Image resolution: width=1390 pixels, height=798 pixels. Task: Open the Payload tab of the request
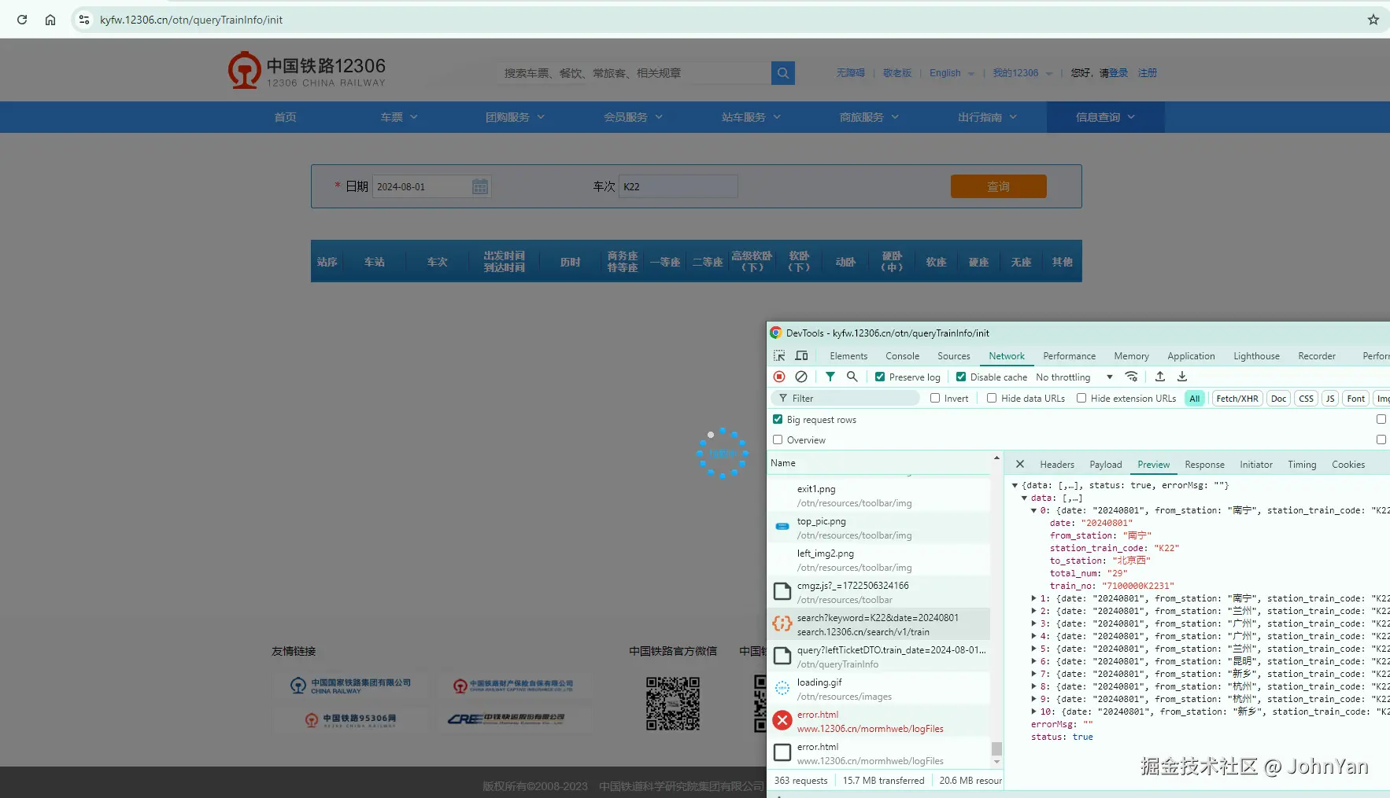pyautogui.click(x=1105, y=465)
